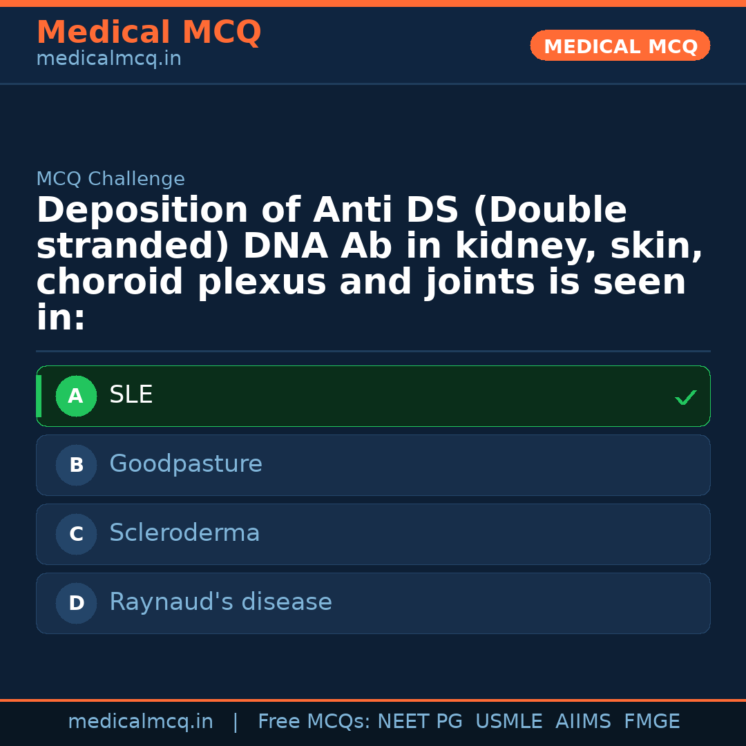Click medicalmcq.in in the footer
This screenshot has height=746, width=746.
pos(141,721)
